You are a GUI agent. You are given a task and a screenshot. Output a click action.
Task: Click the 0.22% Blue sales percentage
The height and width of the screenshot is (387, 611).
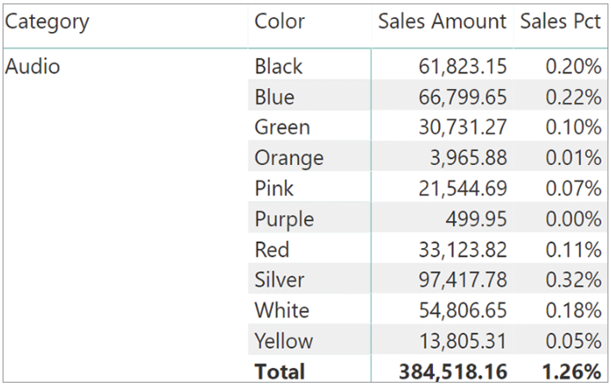[x=573, y=97]
